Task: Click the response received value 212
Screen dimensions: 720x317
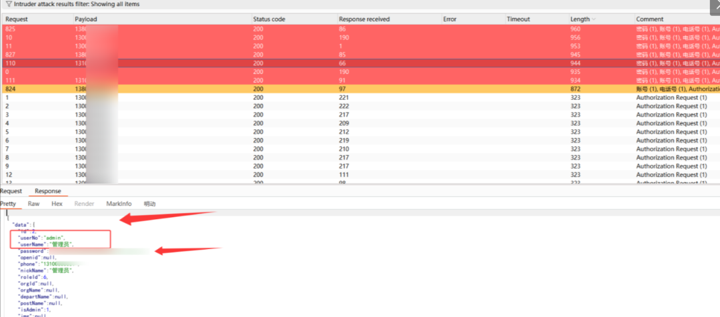Action: click(344, 132)
